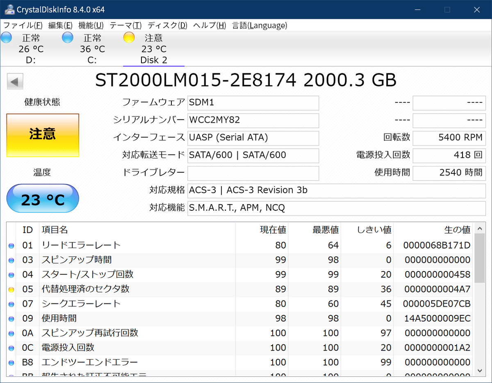
Task: Switch to drive D: 26 °C tab
Action: [x=31, y=49]
